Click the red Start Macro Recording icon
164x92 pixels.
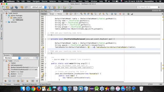point(120,14)
